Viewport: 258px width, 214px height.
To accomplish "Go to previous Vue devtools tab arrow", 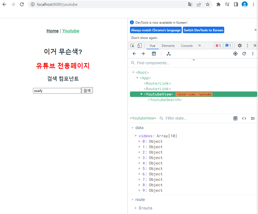I will [134, 54].
